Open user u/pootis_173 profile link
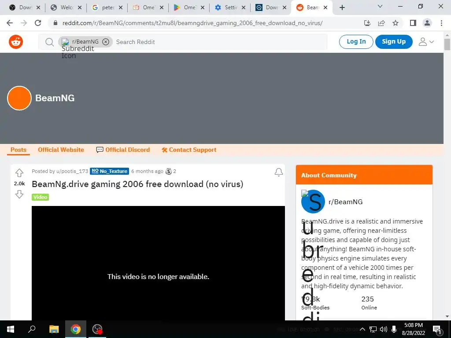 point(72,171)
